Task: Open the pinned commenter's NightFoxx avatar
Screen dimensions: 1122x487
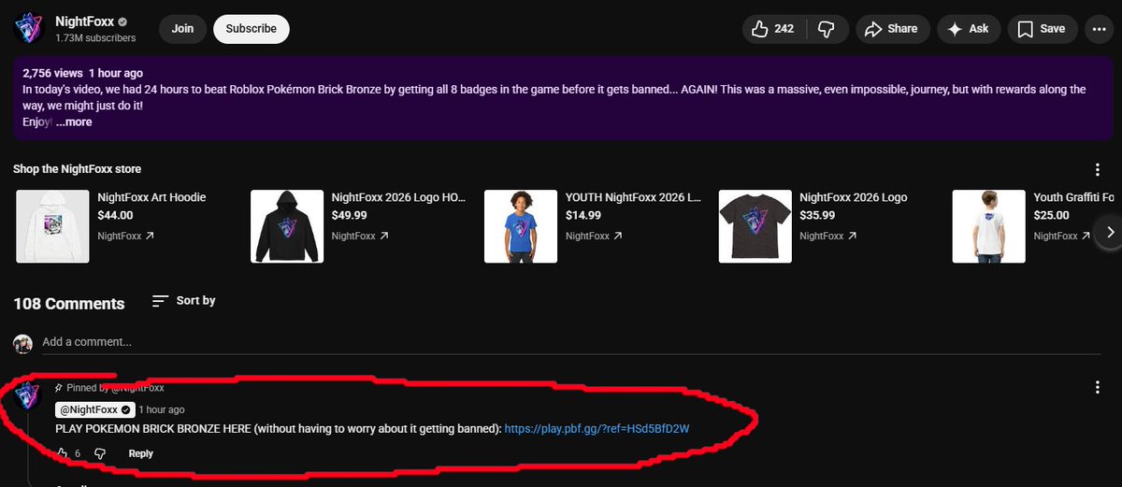Action: coord(28,396)
